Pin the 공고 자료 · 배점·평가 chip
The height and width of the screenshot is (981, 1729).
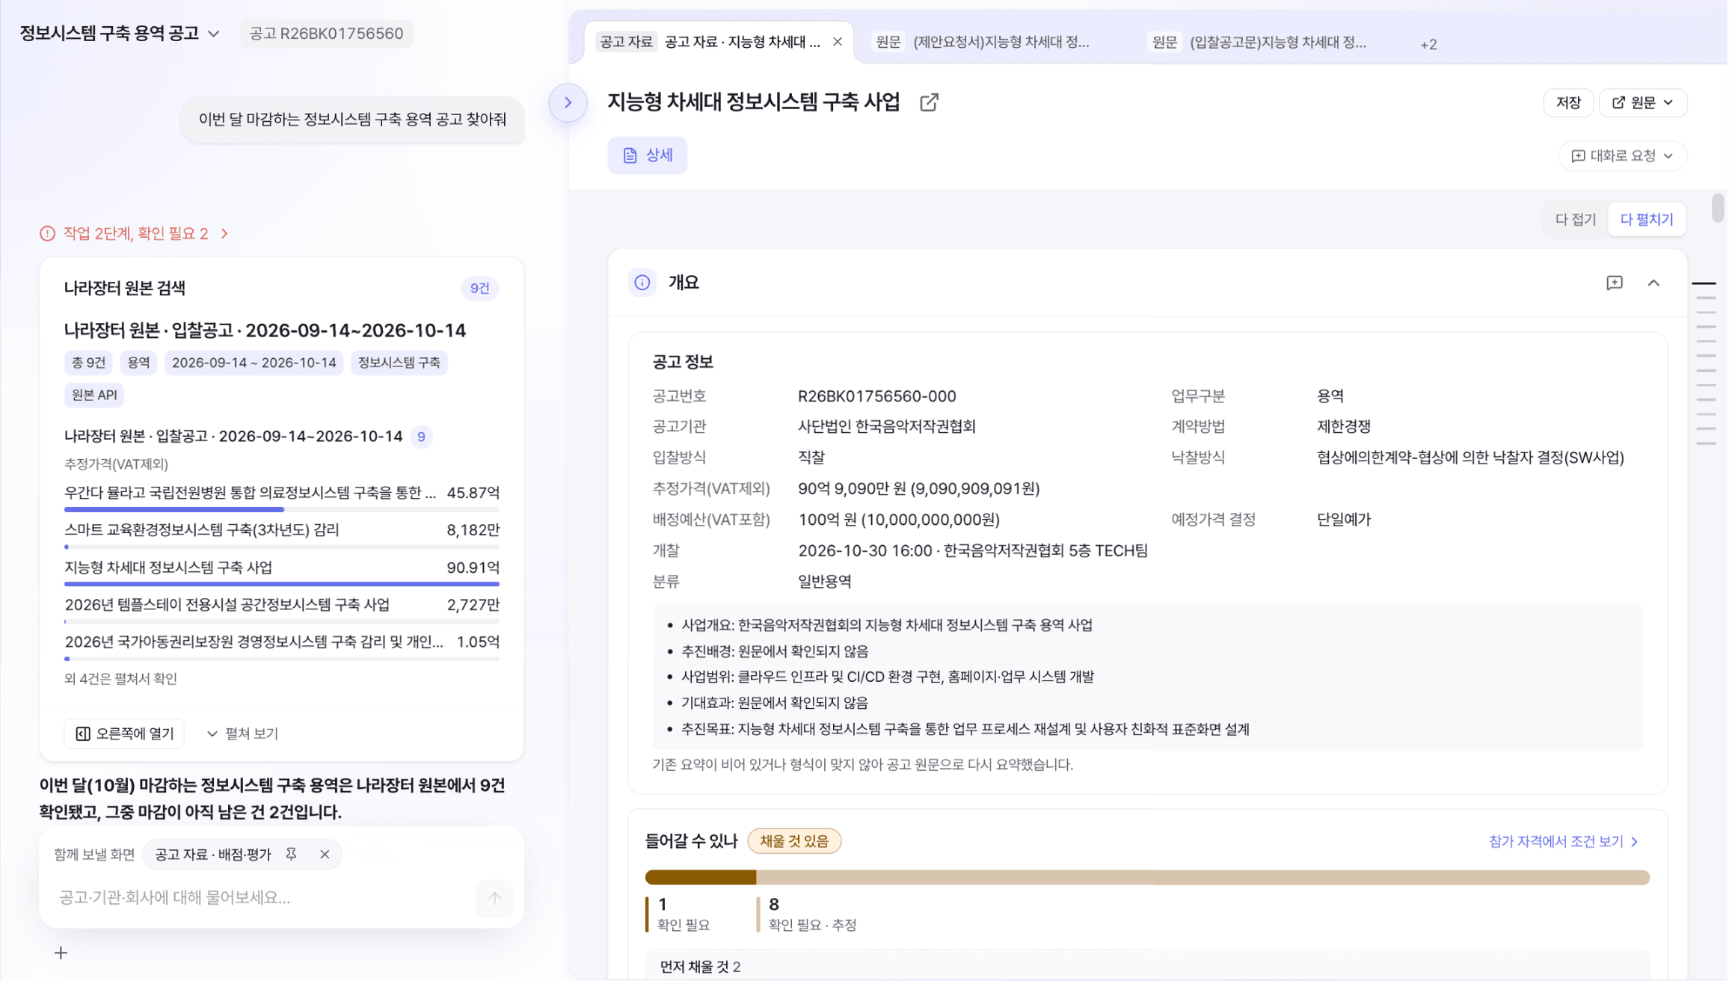click(292, 854)
